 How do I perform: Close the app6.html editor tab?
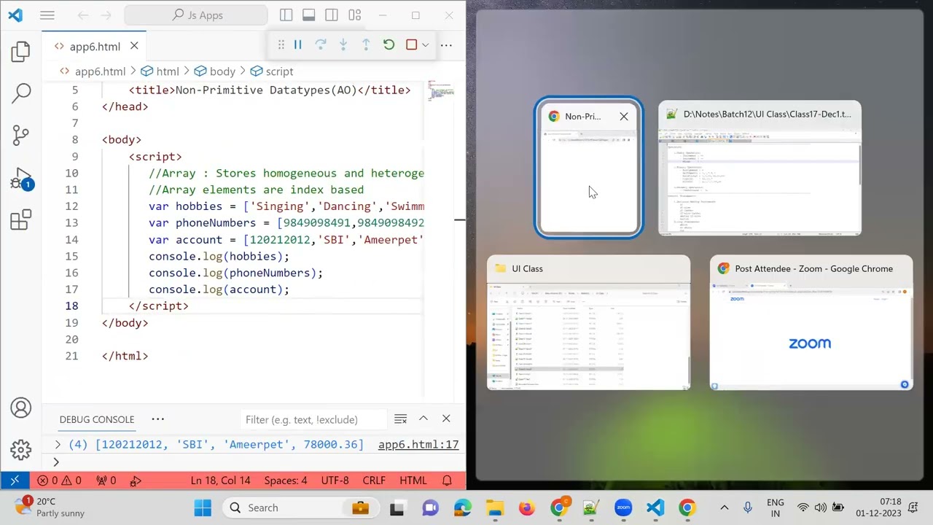[x=134, y=46]
